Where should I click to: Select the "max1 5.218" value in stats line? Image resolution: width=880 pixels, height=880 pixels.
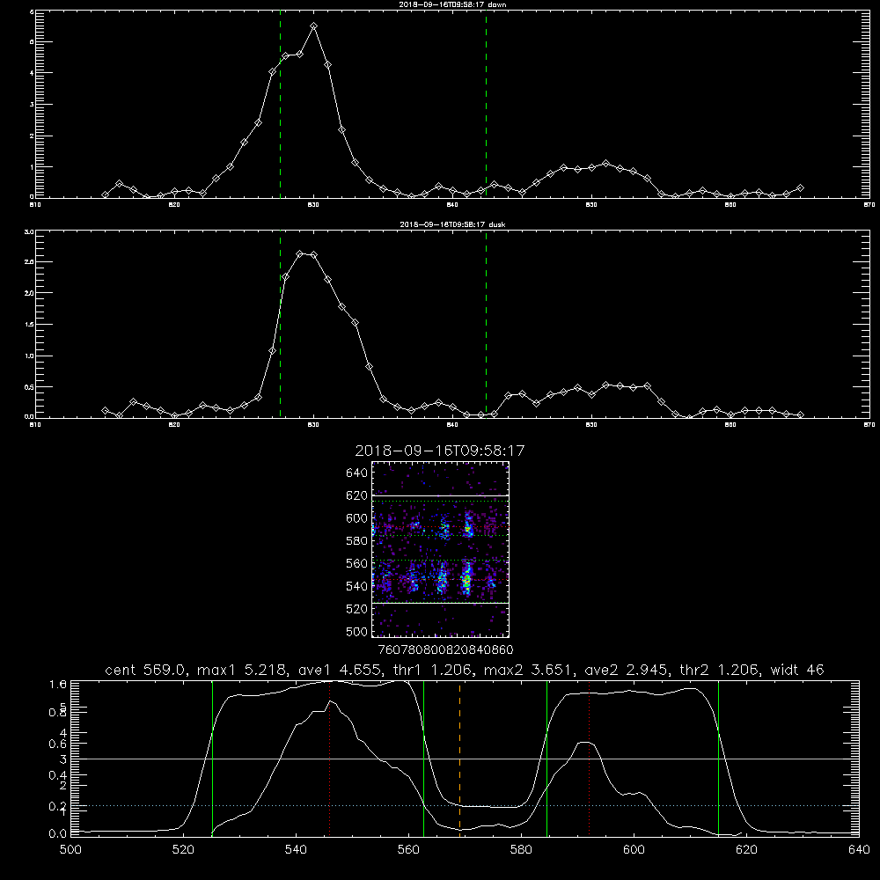pyautogui.click(x=243, y=670)
